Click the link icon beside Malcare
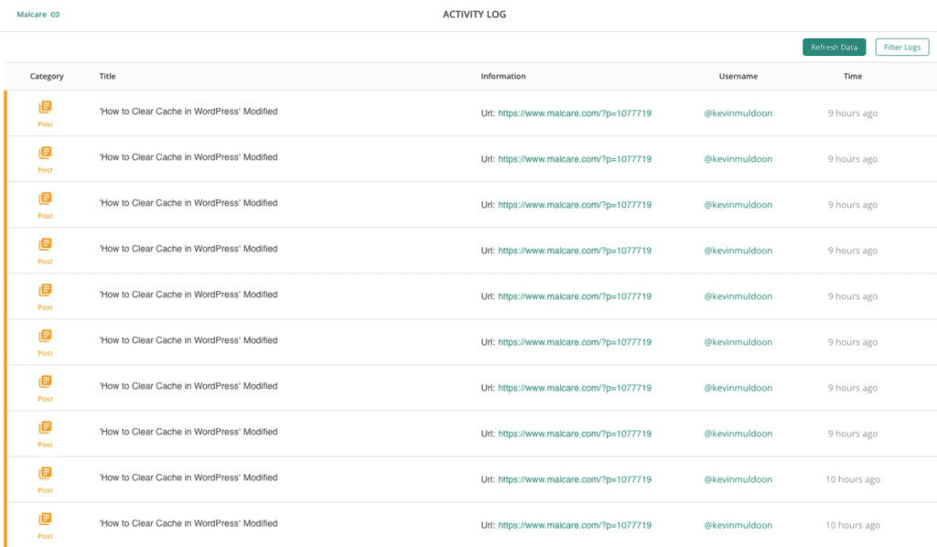Viewport: 937px width, 547px height. (55, 15)
